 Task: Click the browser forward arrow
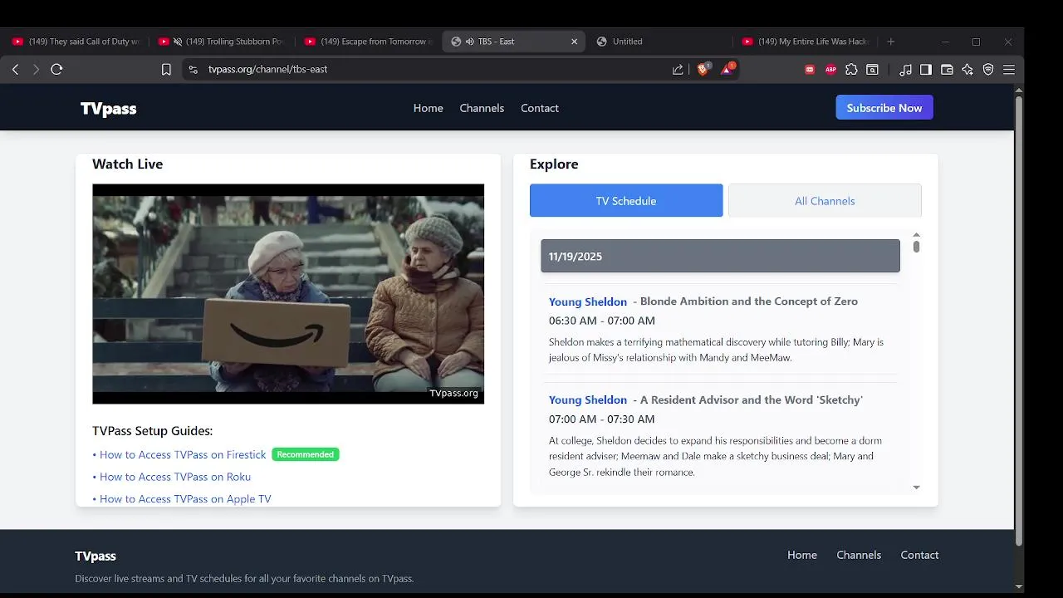36,70
